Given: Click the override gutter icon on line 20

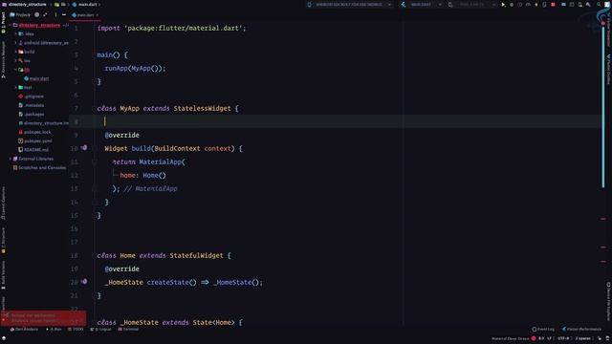Looking at the screenshot, I should pyautogui.click(x=84, y=282).
